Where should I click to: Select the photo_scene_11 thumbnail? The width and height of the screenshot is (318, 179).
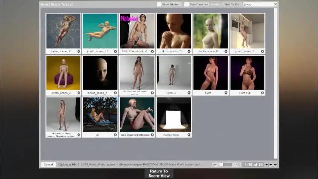pyautogui.click(x=64, y=31)
